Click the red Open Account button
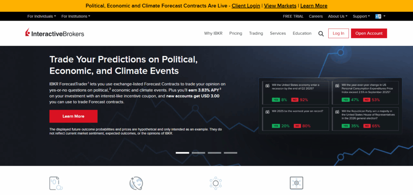Screen dimensions: 413x195 point(369,33)
